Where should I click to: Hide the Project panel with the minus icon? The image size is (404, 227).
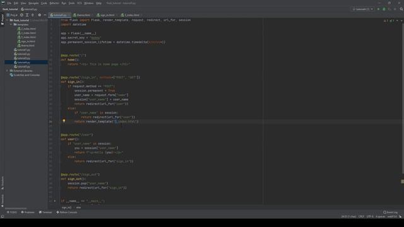(x=45, y=15)
